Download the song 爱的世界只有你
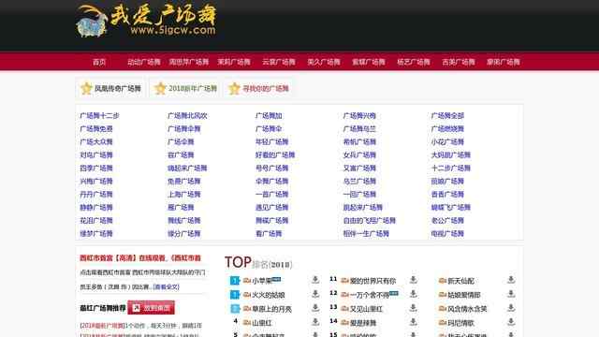This screenshot has height=337, width=599. point(413,280)
